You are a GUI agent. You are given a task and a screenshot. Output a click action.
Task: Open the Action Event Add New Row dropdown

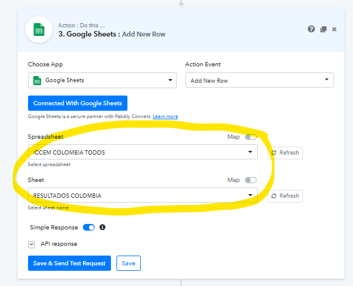260,80
